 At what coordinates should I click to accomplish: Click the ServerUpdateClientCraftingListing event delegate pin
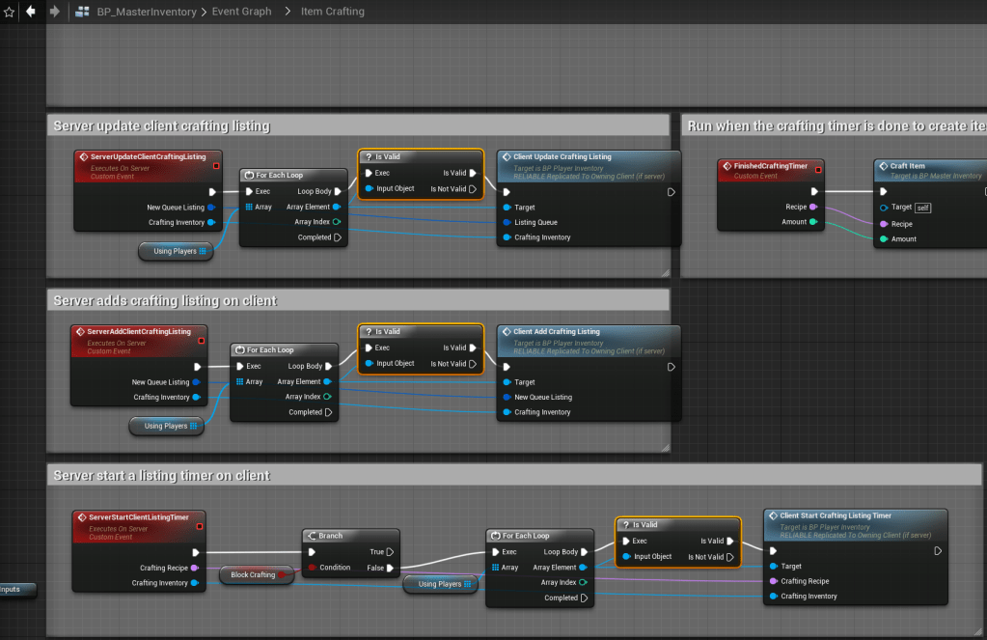[213, 166]
